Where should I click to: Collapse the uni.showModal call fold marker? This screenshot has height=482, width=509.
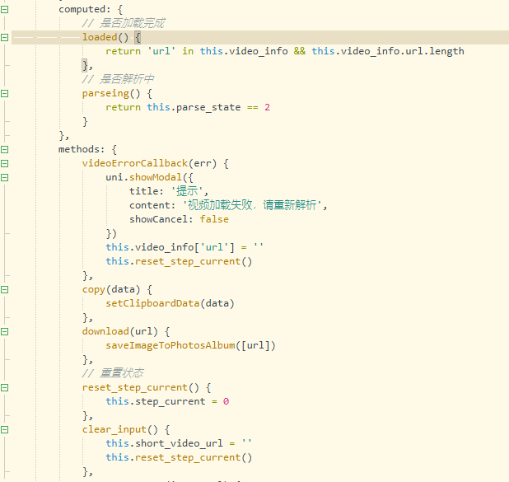click(6, 177)
